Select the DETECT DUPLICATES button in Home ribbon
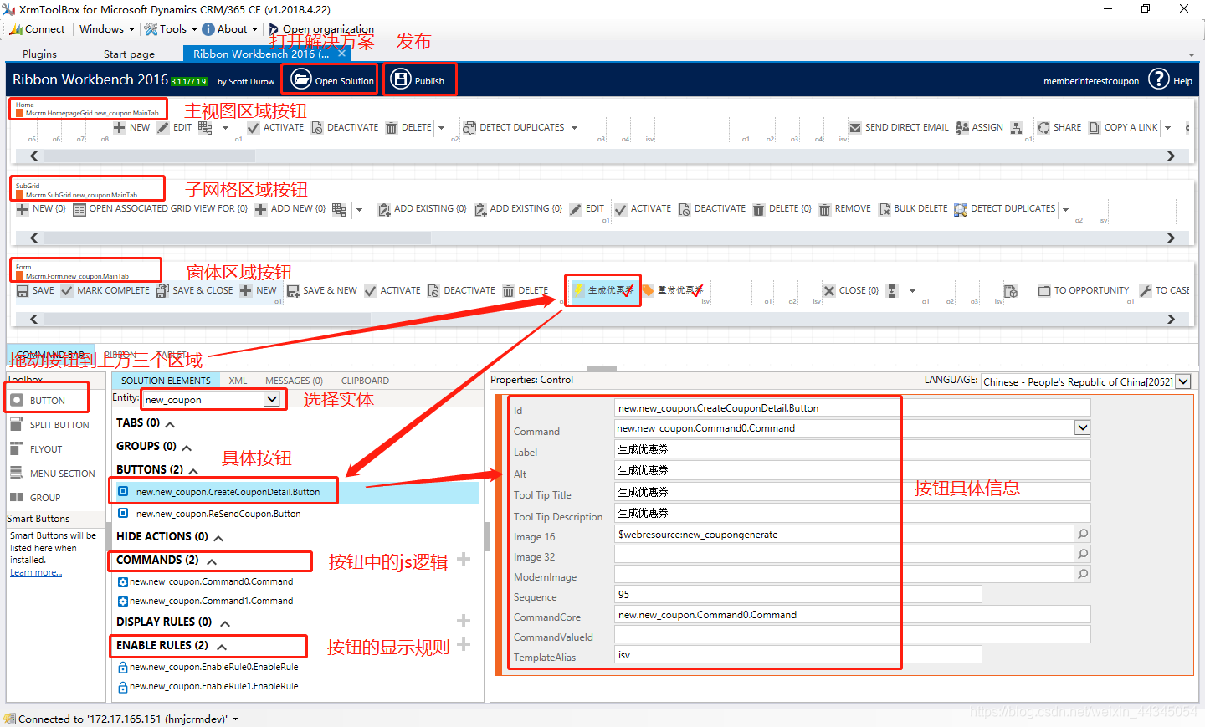Viewport: 1205px width, 727px height. 515,128
